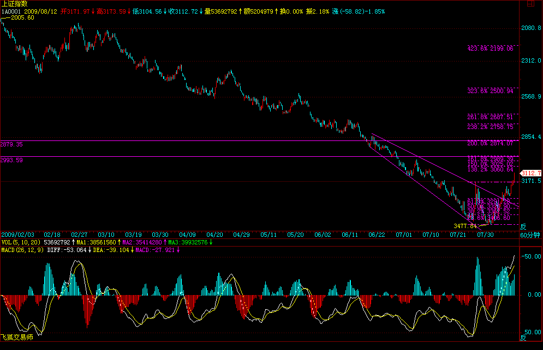Jump to 05/20 on the time axis
The height and width of the screenshot is (350, 543).
coord(295,235)
